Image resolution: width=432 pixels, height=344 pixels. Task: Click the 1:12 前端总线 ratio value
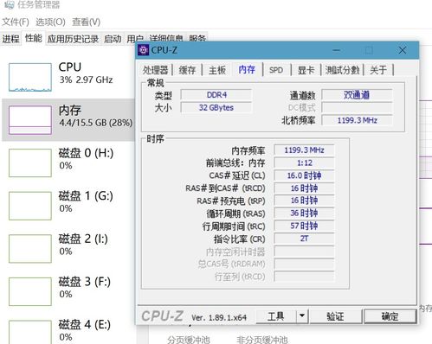tap(304, 162)
